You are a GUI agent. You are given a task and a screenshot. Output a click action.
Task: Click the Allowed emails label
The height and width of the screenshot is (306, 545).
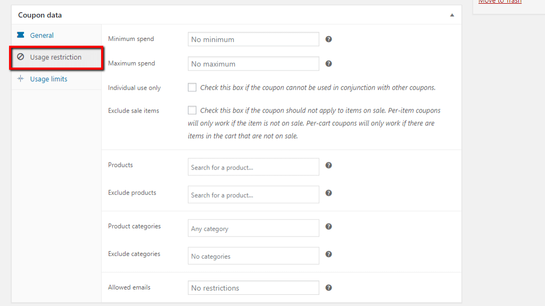pyautogui.click(x=129, y=287)
